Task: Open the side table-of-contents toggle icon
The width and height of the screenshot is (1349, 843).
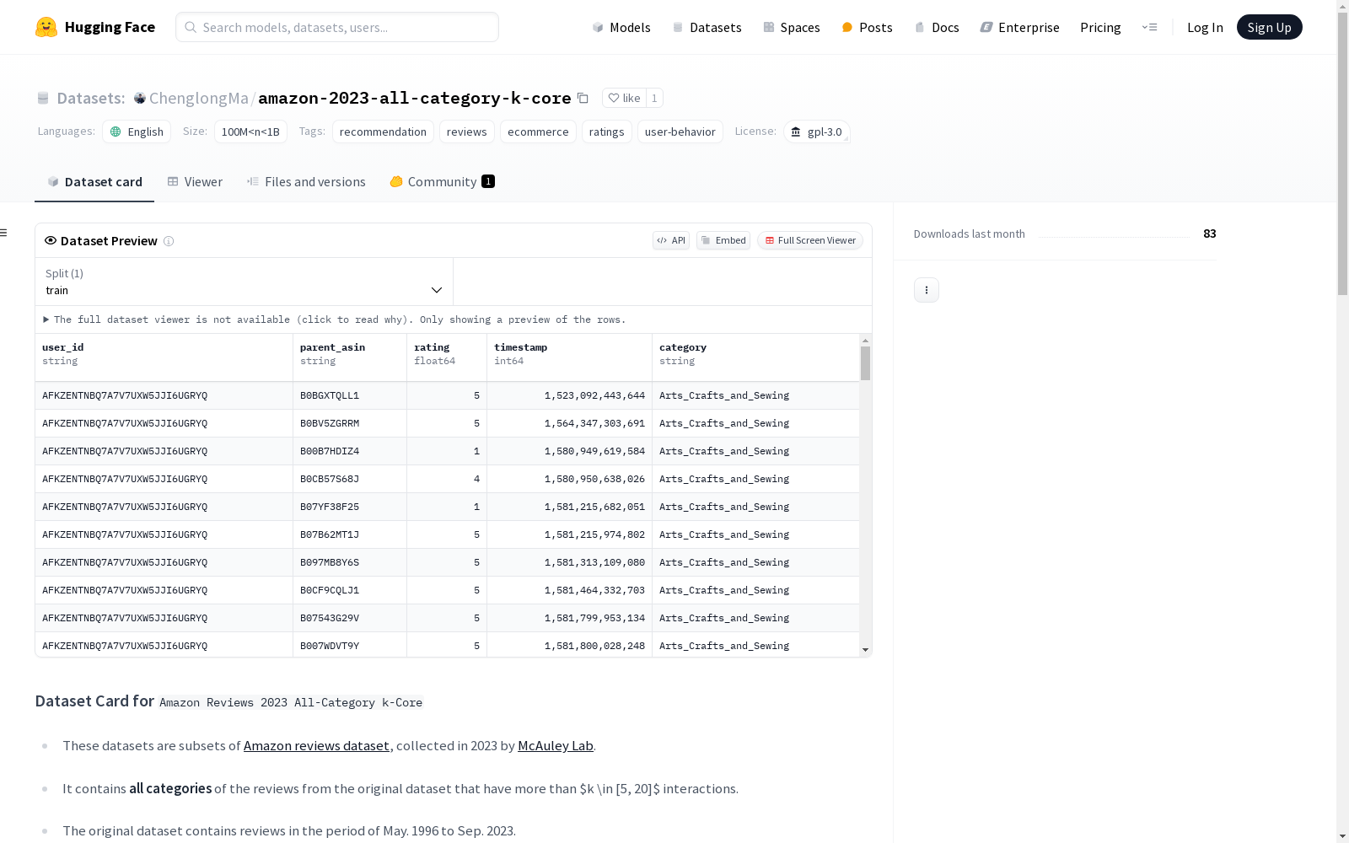Action: tap(4, 233)
